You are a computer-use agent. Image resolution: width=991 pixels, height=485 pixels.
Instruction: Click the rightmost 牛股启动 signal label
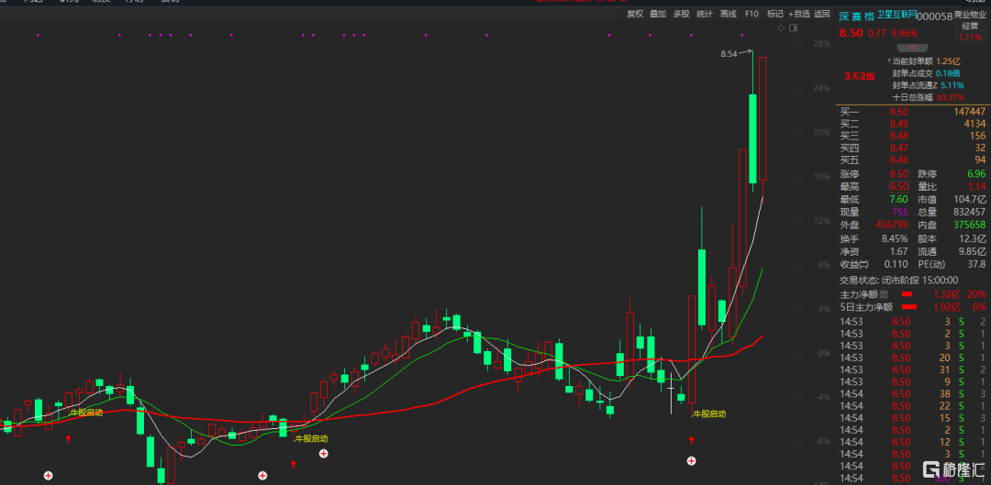(709, 413)
